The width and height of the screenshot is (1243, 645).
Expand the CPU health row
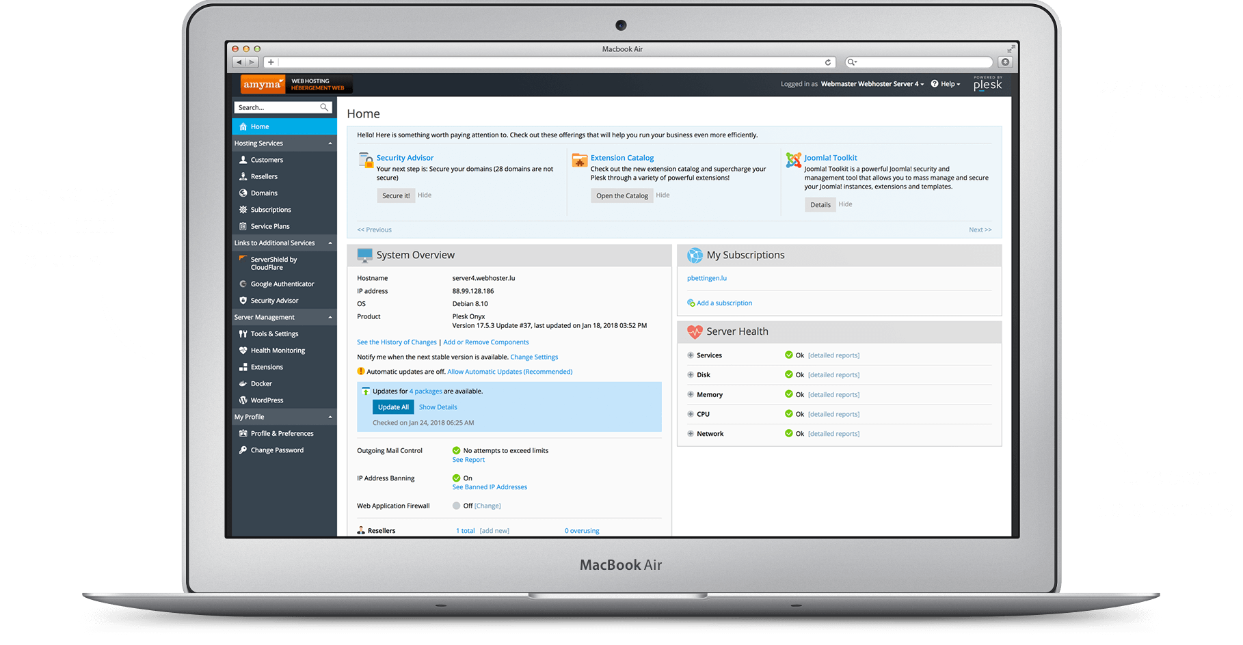pyautogui.click(x=691, y=414)
